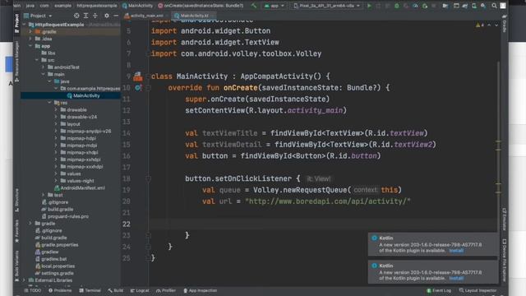
Task: Open Project panel settings gear
Action: (107, 16)
